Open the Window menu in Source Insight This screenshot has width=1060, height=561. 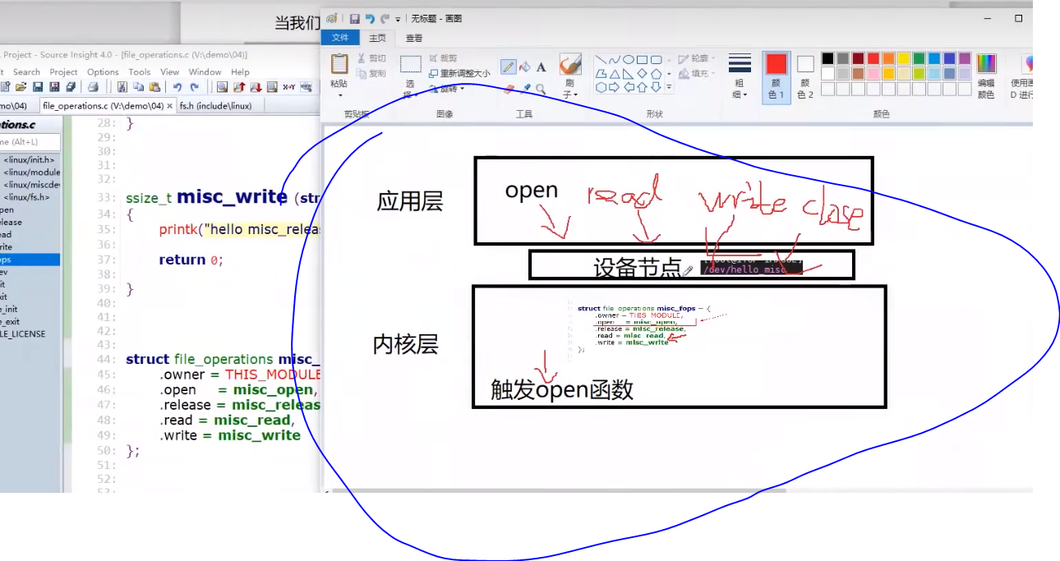click(205, 72)
